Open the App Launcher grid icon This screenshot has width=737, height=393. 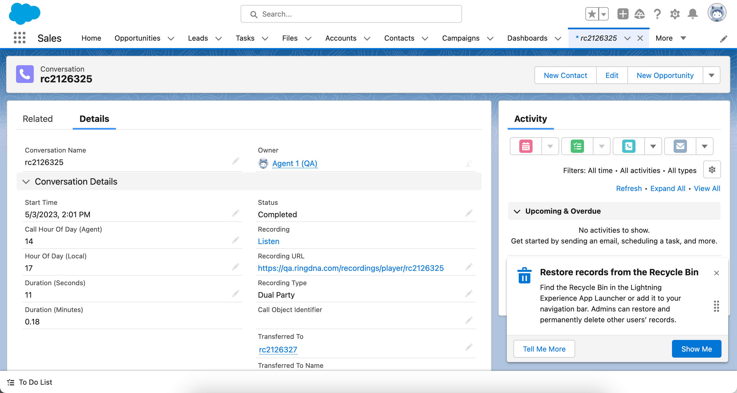(x=19, y=38)
